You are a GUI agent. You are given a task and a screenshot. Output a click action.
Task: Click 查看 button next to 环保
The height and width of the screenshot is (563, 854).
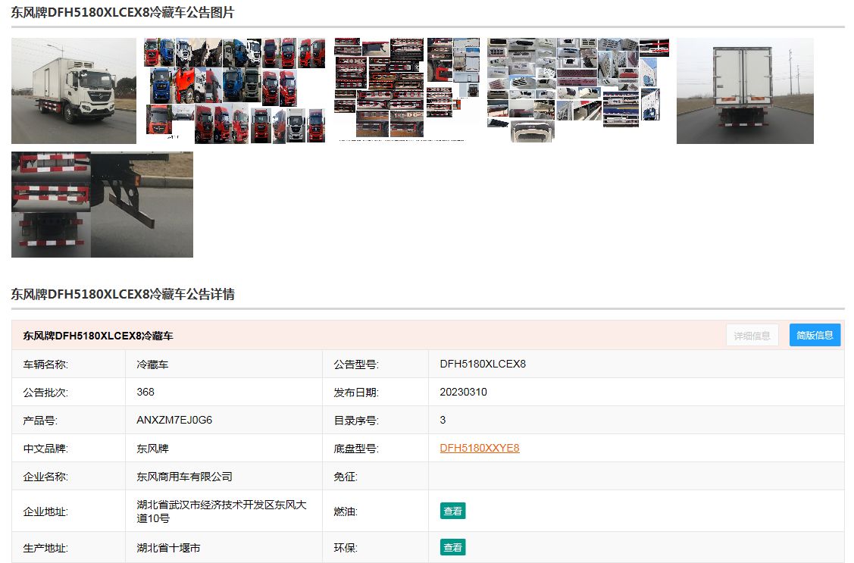[452, 548]
